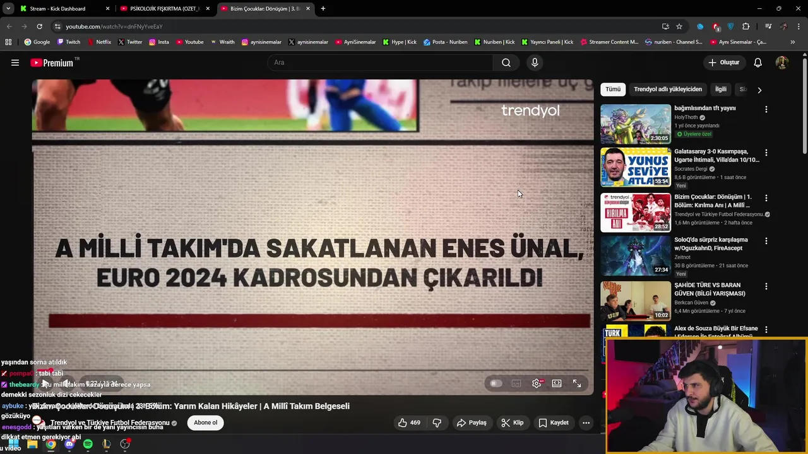Open the Twitch bookmark
Screen dimensions: 808x454
(69, 42)
